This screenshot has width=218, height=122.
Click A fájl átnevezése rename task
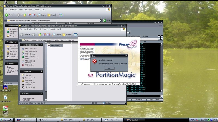point(29,49)
